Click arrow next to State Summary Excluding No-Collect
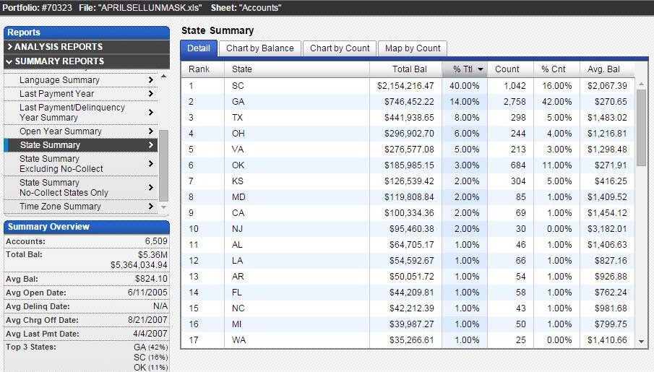Image resolution: width=654 pixels, height=372 pixels. point(151,164)
